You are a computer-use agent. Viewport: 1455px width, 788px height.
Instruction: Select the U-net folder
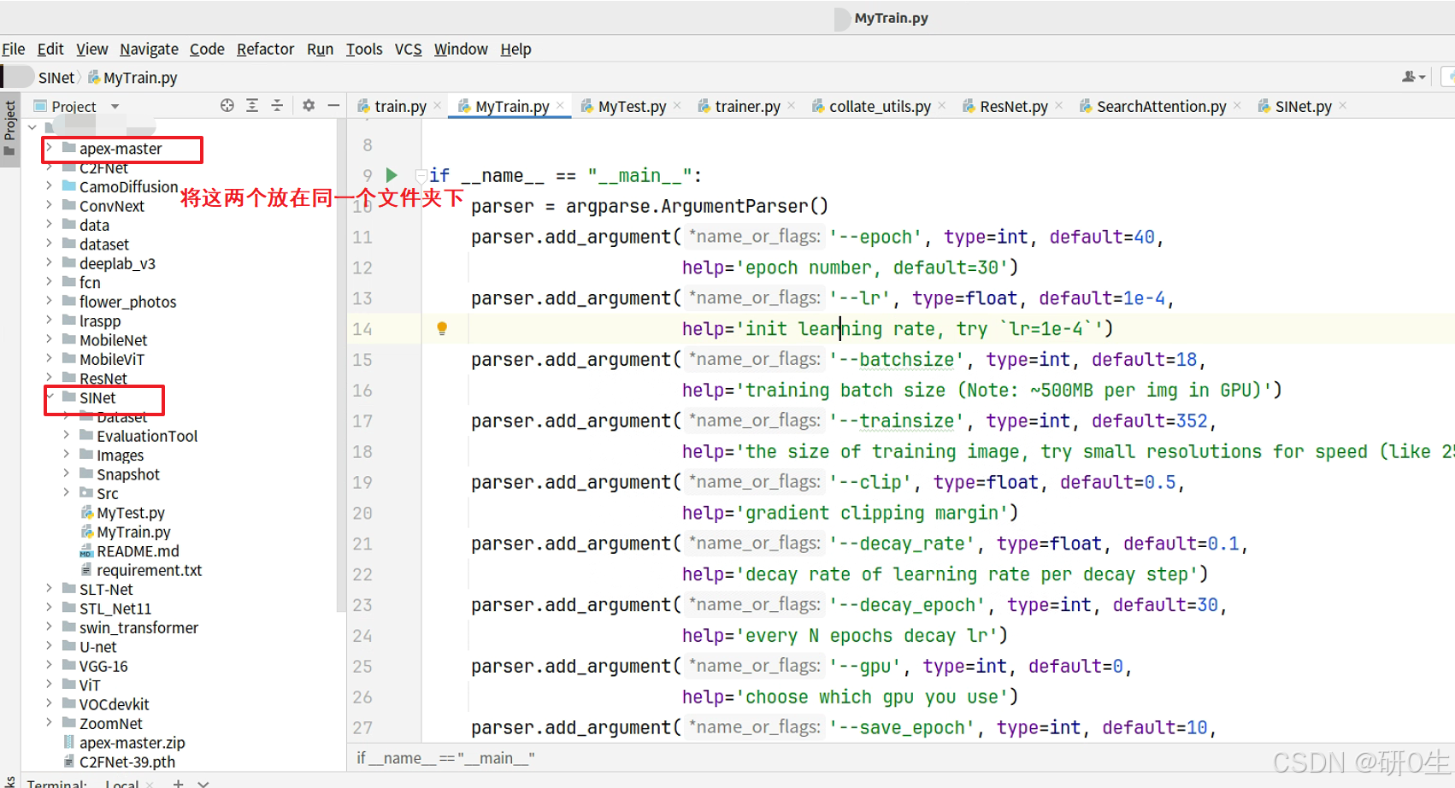click(x=97, y=647)
